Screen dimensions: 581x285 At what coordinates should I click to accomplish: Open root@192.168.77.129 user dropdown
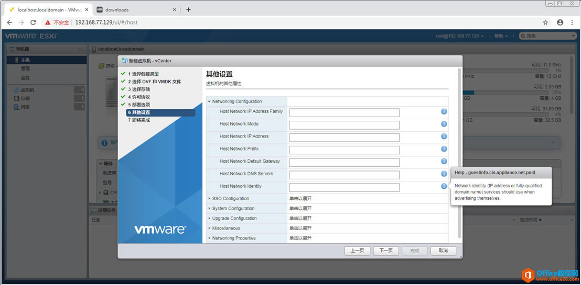pos(460,36)
